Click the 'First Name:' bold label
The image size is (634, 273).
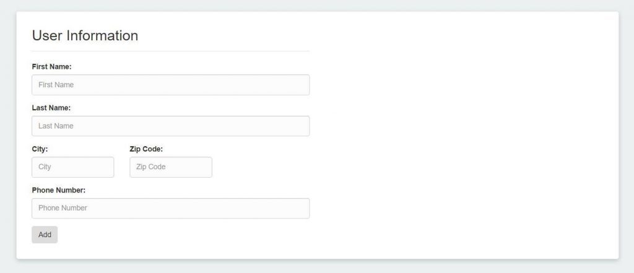[52, 66]
